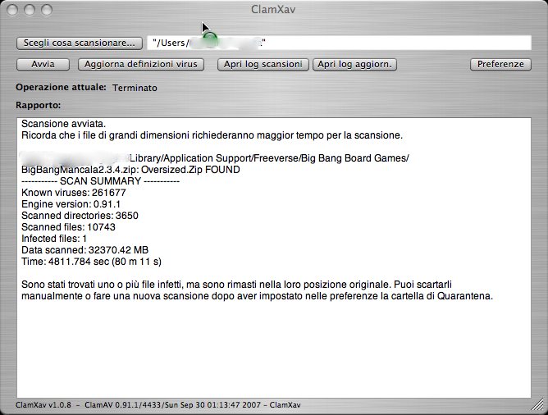Open Preferenze button
This screenshot has height=415, width=548.
pyautogui.click(x=500, y=65)
